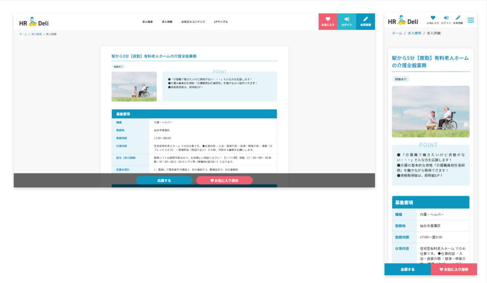Open the LPサンプル navigation item
487x283 pixels.
tap(221, 22)
